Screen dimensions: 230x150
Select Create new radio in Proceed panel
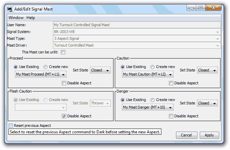[46, 67]
